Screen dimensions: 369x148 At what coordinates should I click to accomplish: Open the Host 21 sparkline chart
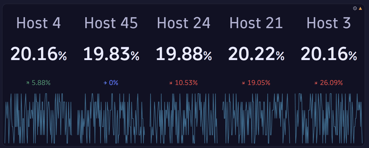(x=256, y=118)
